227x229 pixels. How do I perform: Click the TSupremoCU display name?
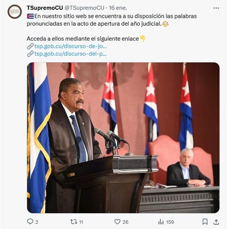(45, 8)
